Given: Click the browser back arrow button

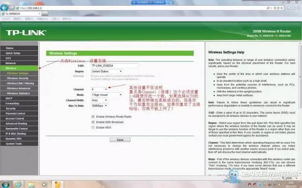Looking at the screenshot, I should [x=4, y=8].
